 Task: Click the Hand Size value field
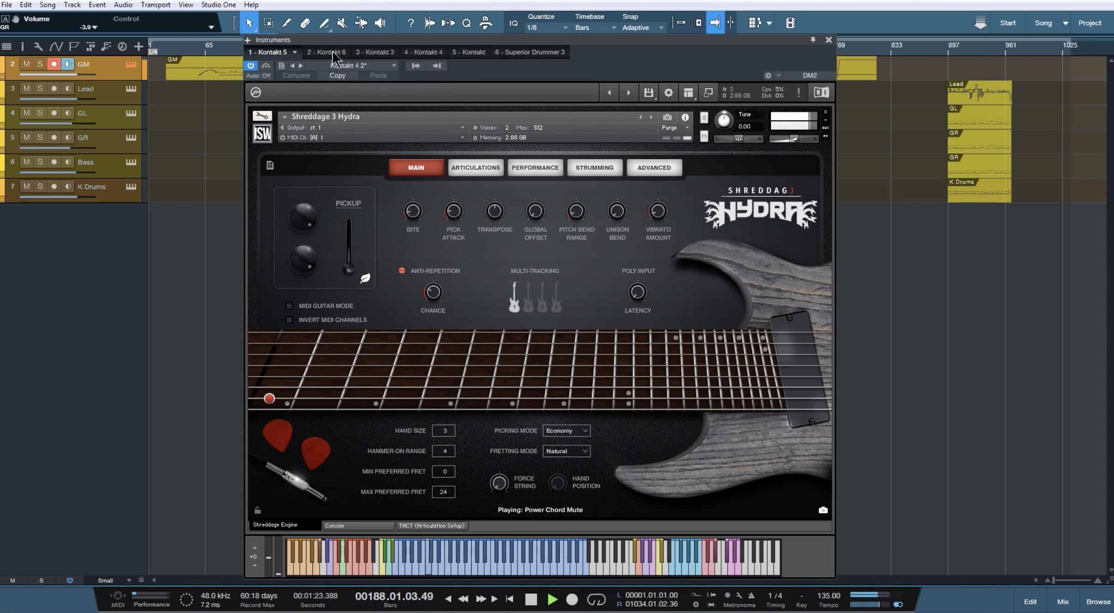(x=443, y=430)
